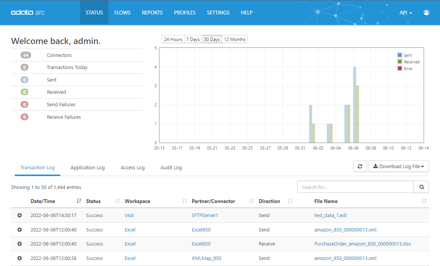Toggle the Sent legend color swatch
Viewport: 440px width, 266px height.
pyautogui.click(x=400, y=55)
